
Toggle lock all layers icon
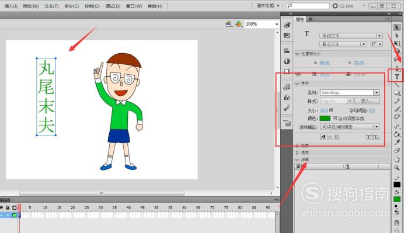[x=8, y=207]
